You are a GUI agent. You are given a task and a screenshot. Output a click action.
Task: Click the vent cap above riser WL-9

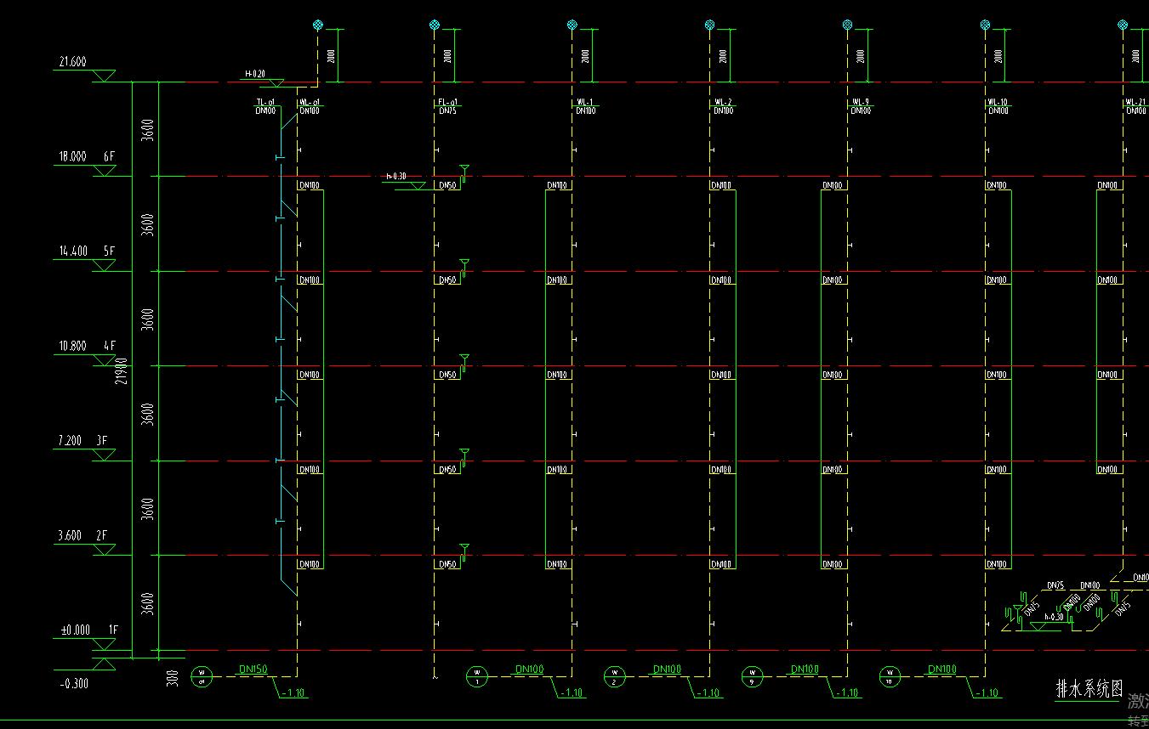[x=848, y=25]
